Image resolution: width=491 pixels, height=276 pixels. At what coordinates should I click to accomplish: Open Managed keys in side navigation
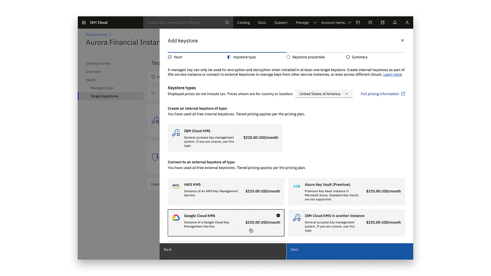(102, 88)
